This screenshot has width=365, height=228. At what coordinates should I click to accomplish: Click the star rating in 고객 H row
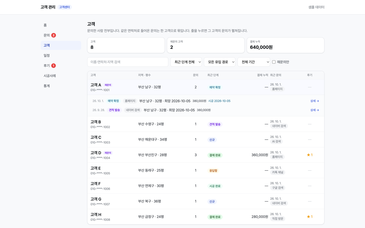(310, 217)
